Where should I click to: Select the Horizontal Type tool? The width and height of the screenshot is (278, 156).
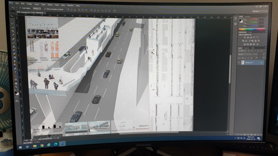pos(15,71)
